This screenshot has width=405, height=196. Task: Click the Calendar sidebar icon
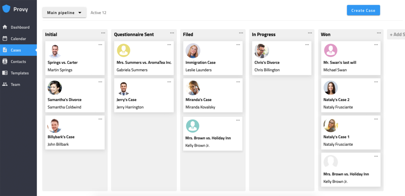(5, 38)
